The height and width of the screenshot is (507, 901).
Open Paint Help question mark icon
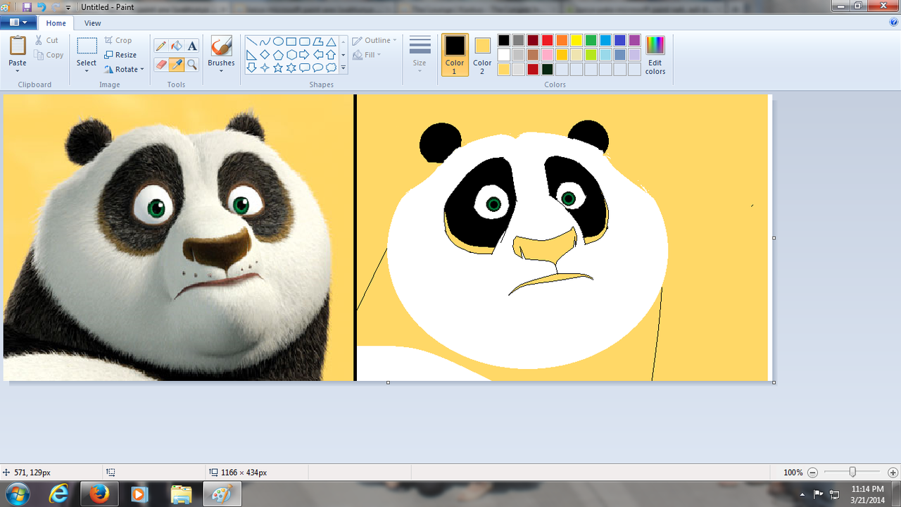pyautogui.click(x=893, y=23)
